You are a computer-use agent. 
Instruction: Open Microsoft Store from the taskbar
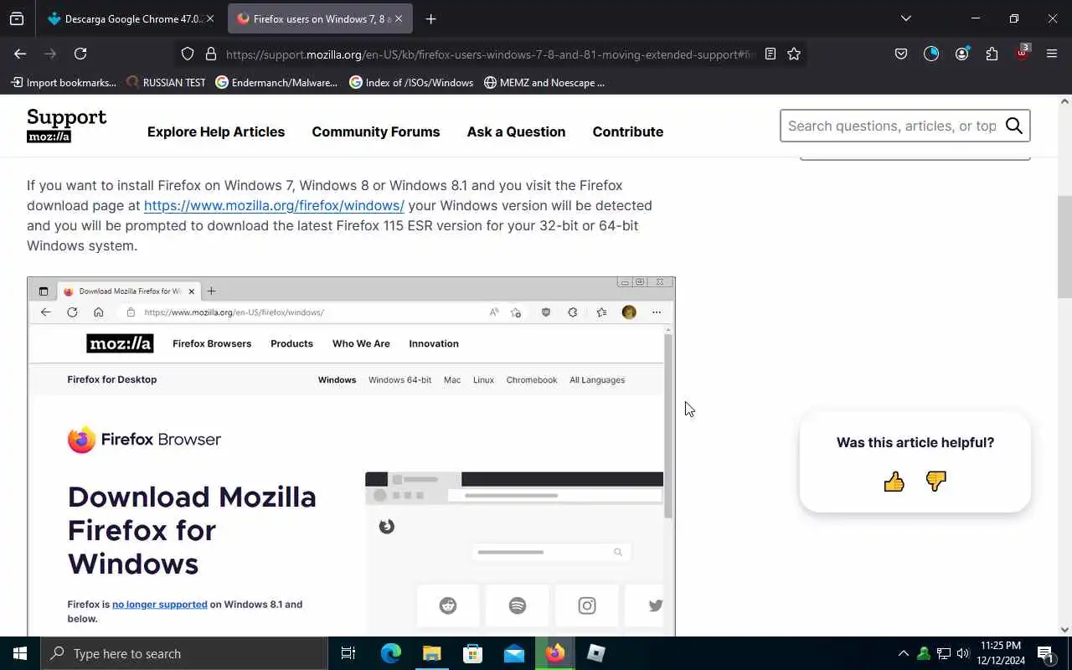472,653
